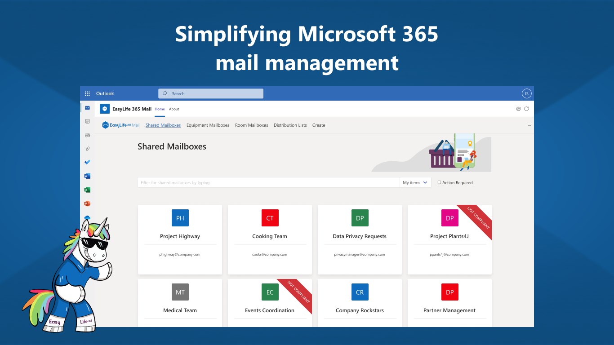
Task: Open the Equipment Mailboxes section
Action: pyautogui.click(x=208, y=125)
